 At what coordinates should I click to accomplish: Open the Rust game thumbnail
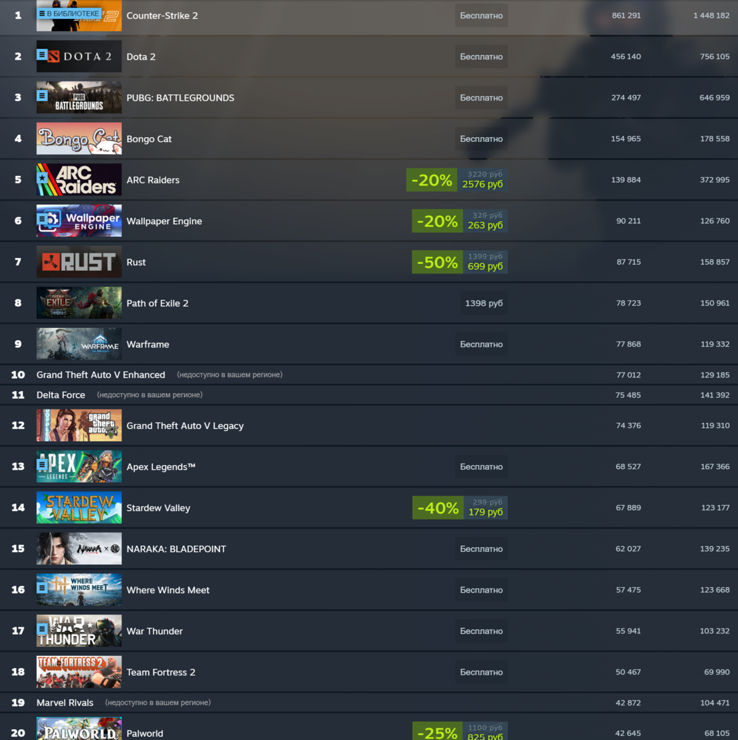79,262
